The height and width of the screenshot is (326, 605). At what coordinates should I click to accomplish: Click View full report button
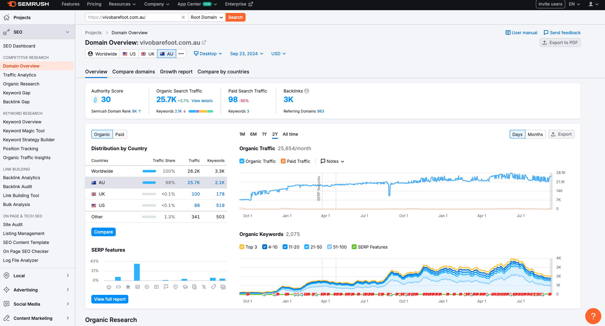[110, 299]
